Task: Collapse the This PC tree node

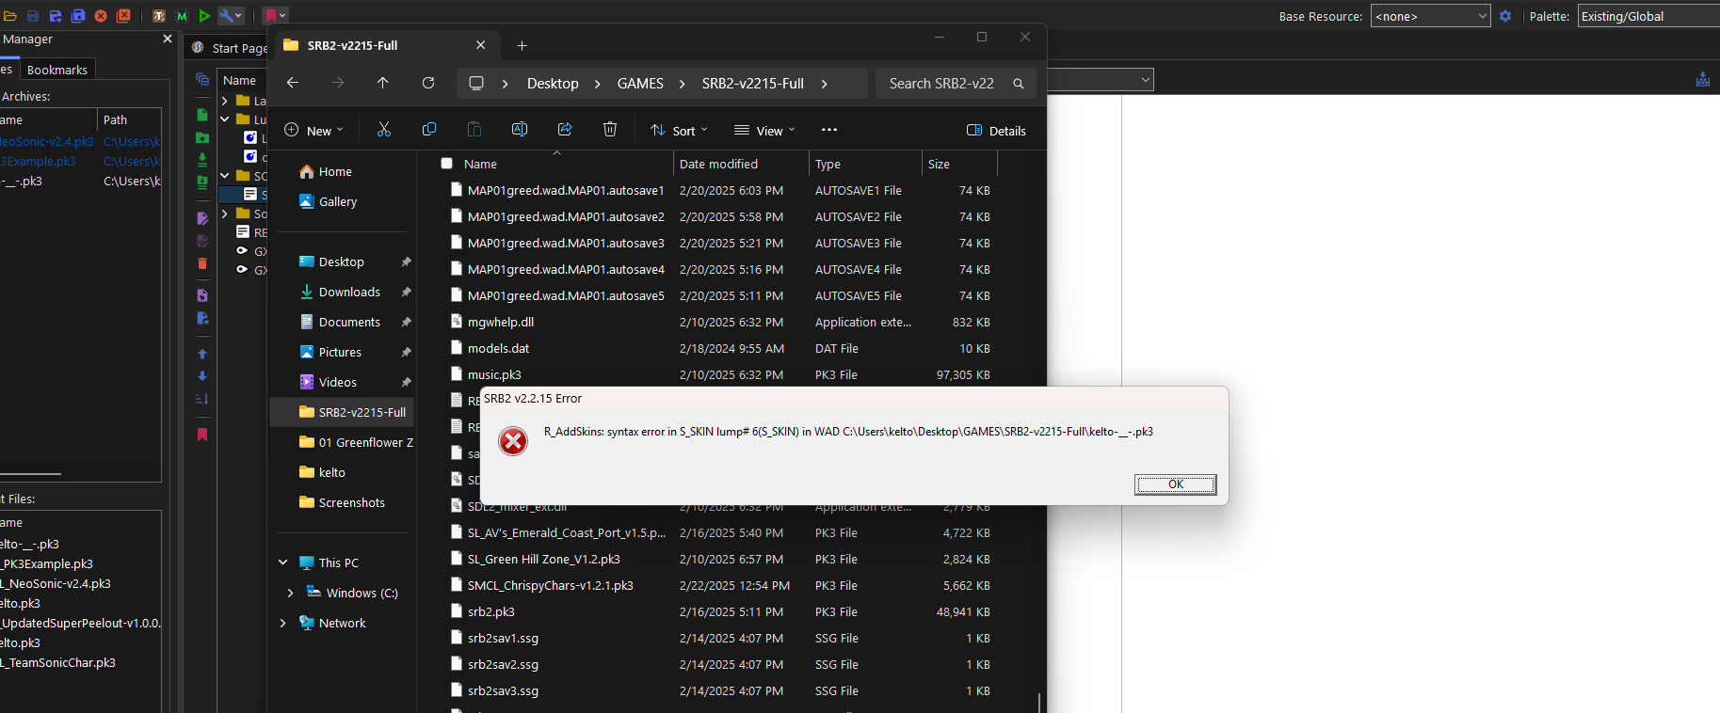Action: coord(282,562)
